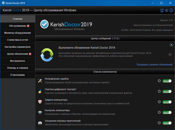Go to Центр обновления section
This screenshot has width=175, height=130.
pos(17,54)
